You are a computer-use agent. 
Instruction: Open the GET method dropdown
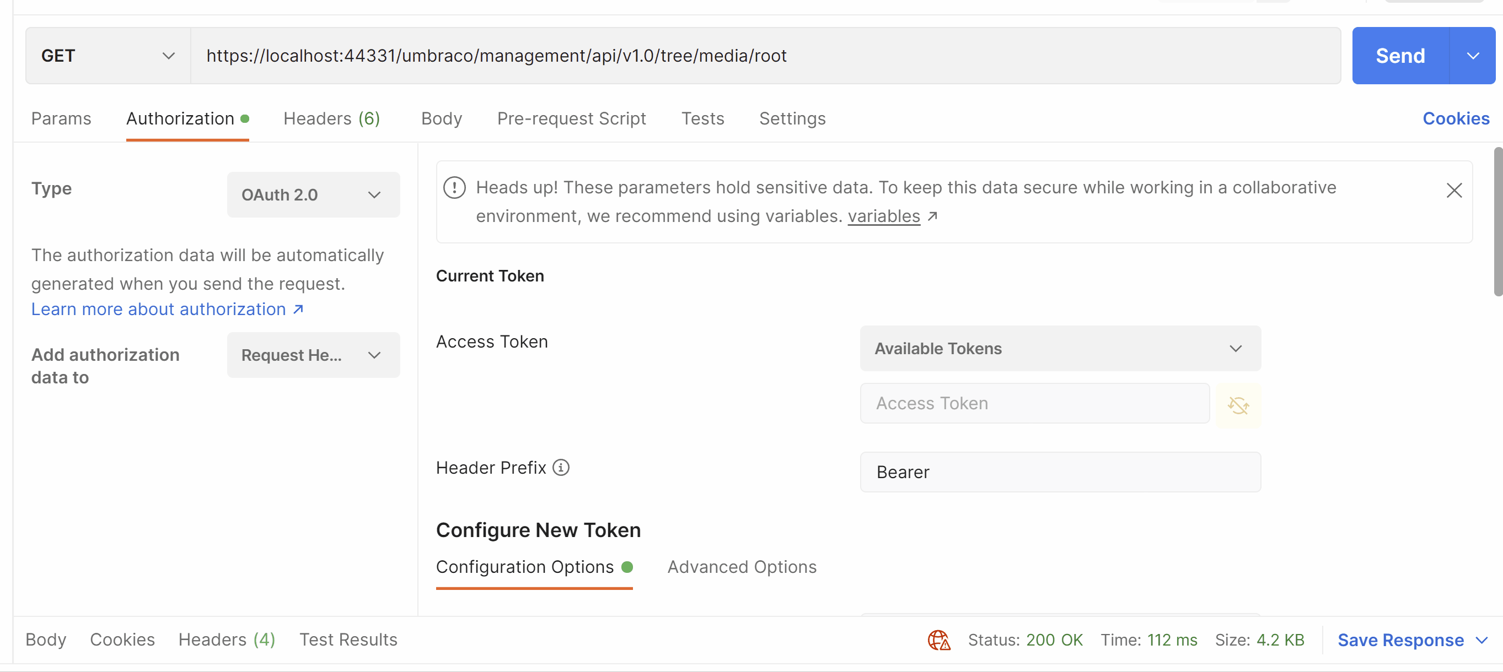108,56
